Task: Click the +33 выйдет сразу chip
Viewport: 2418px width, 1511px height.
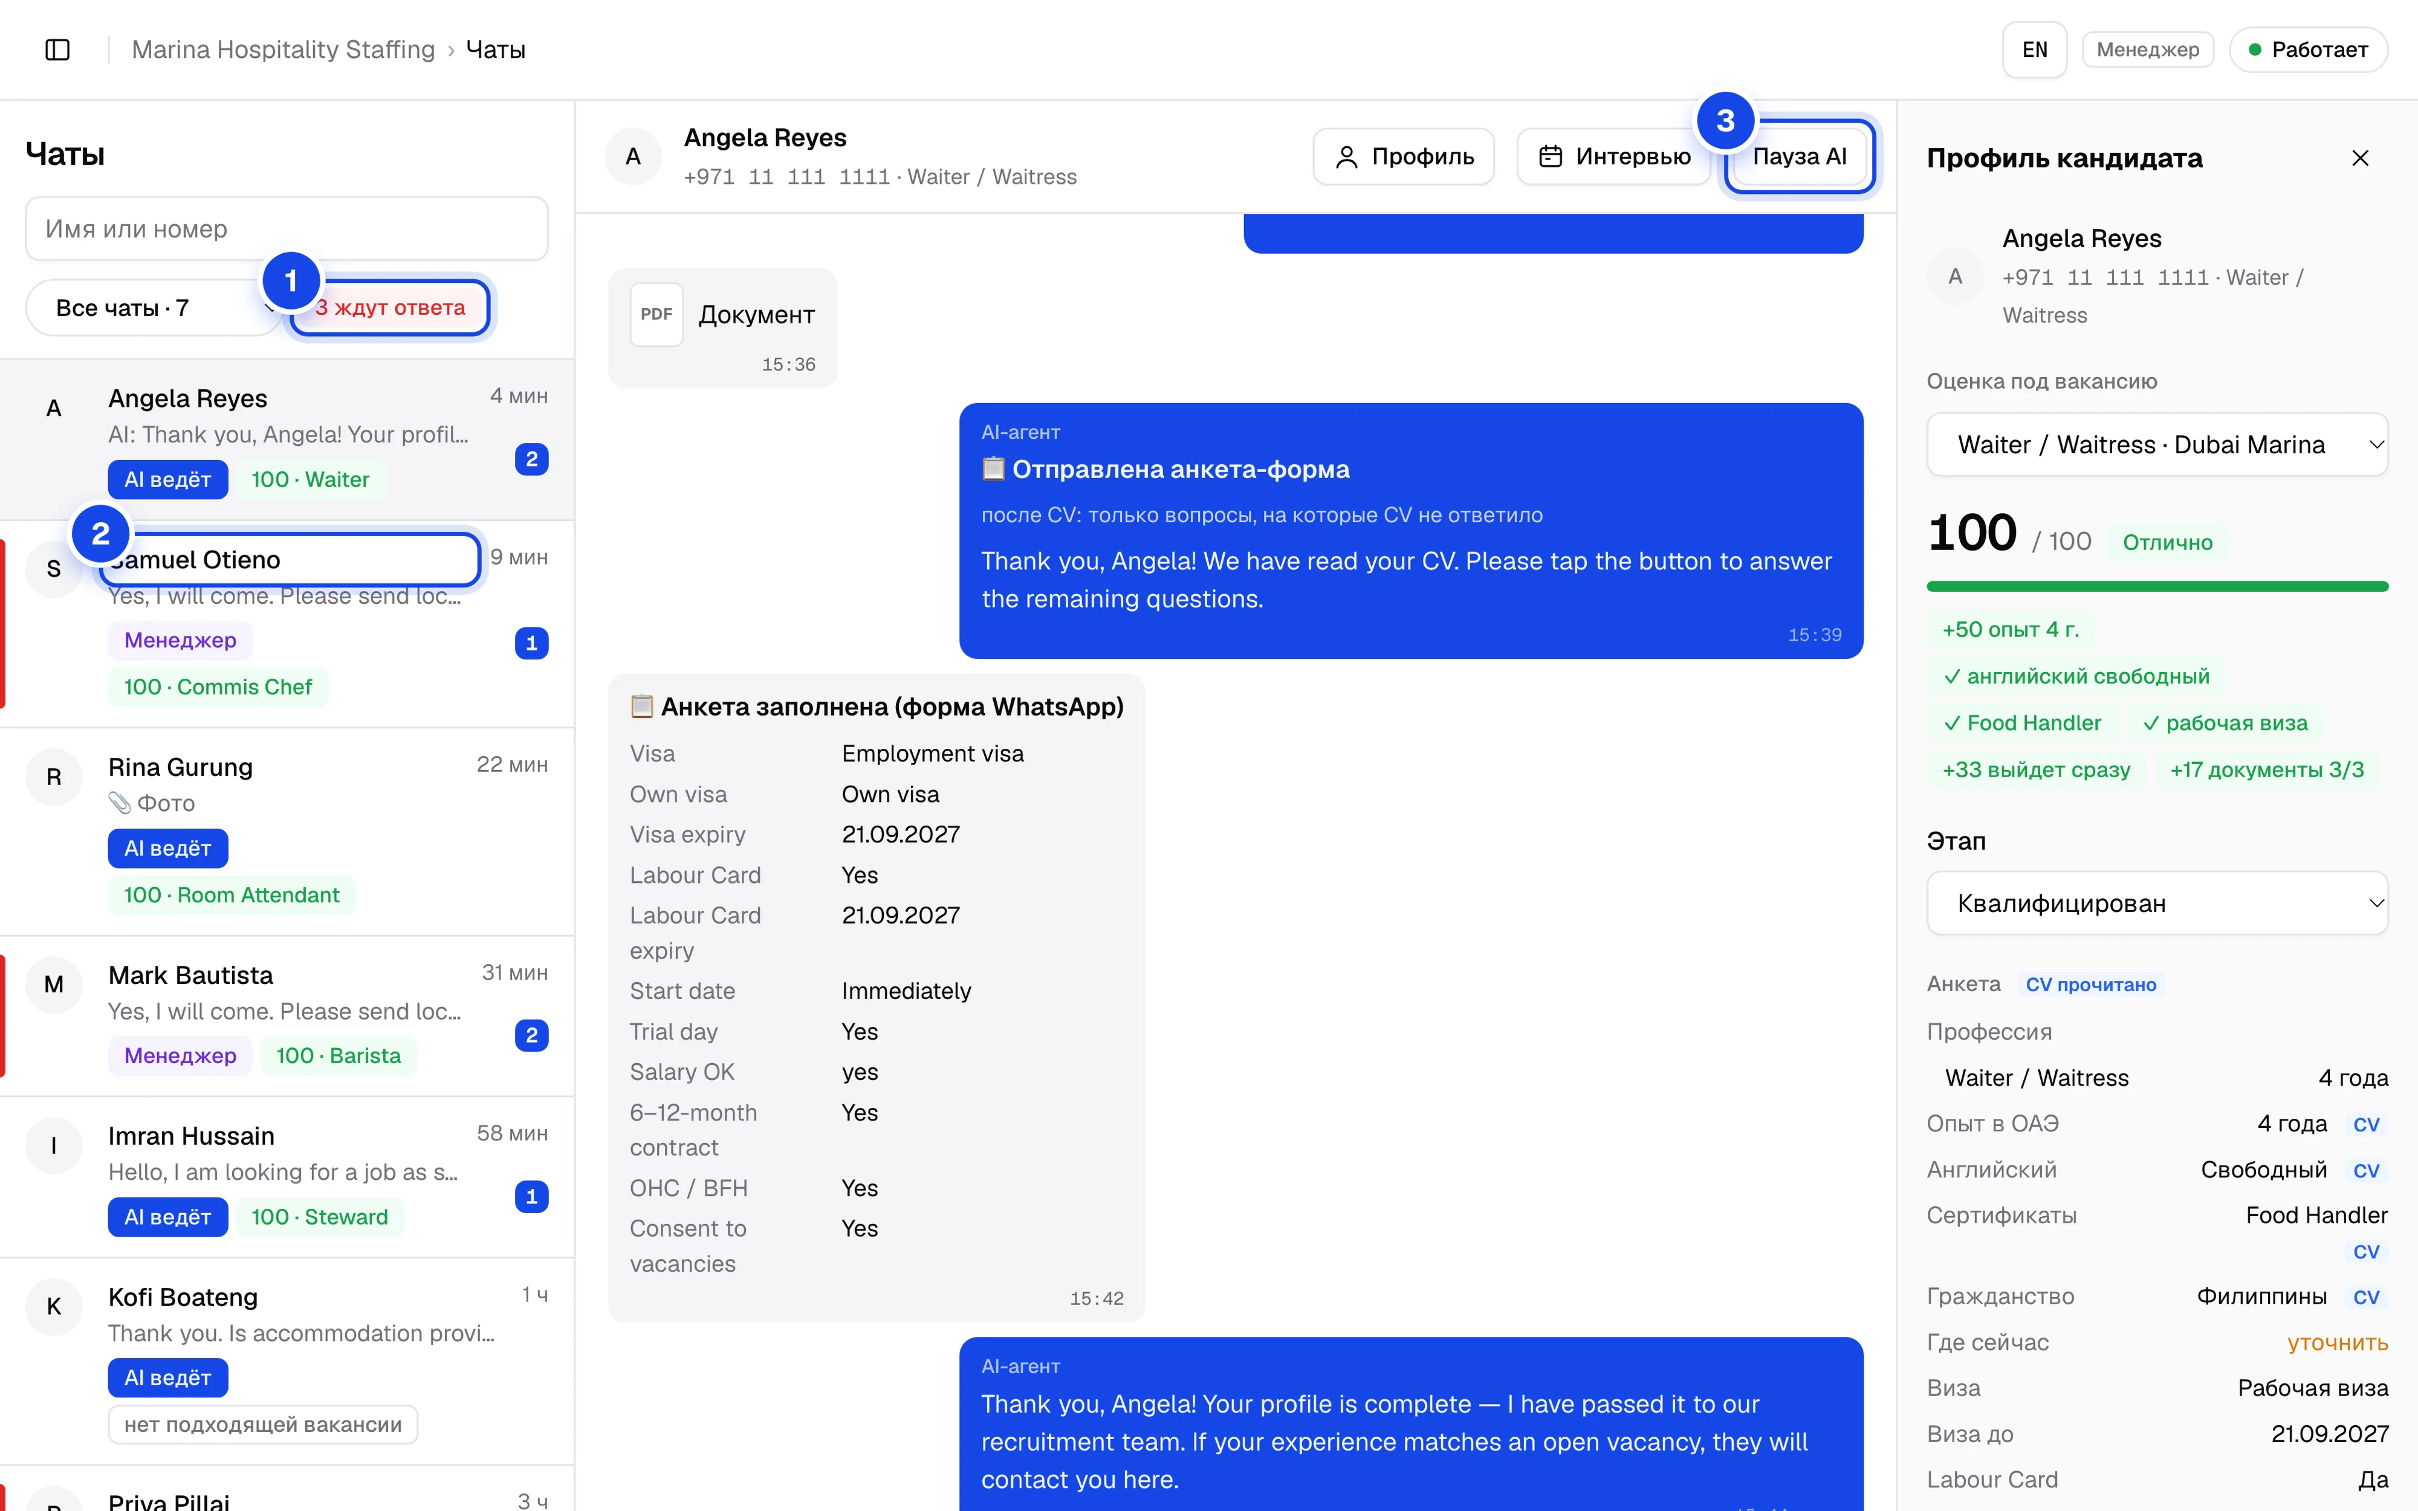Action: pos(2037,769)
